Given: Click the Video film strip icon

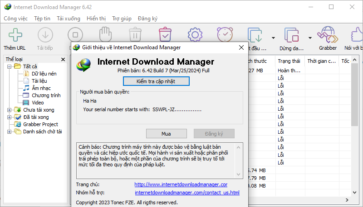Looking at the screenshot, I should (26, 103).
